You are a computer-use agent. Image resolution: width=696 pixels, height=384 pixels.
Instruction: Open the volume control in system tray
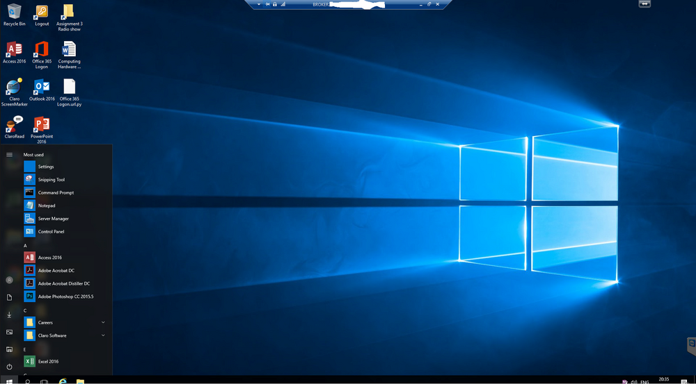(634, 381)
